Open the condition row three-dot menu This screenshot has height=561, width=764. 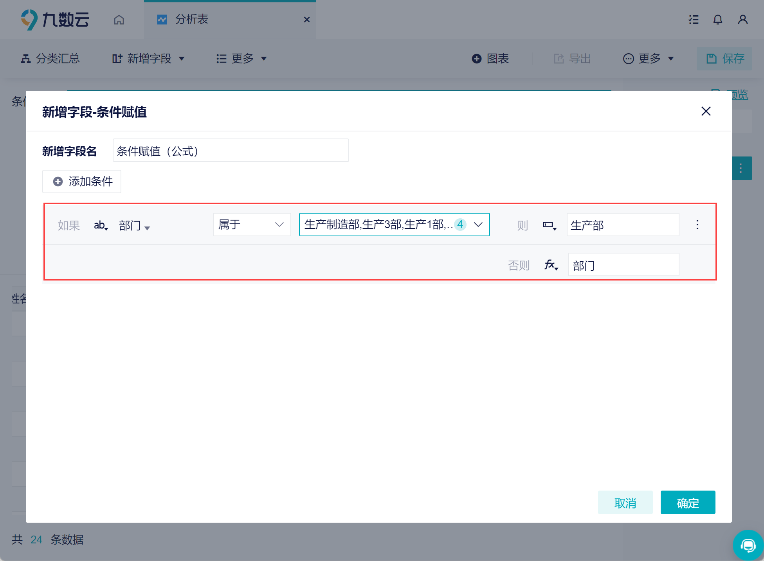(697, 225)
